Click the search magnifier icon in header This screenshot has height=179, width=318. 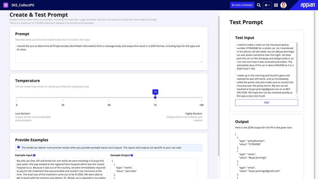(259, 5)
